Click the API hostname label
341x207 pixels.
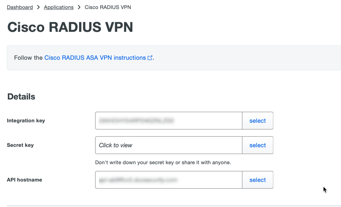point(24,179)
